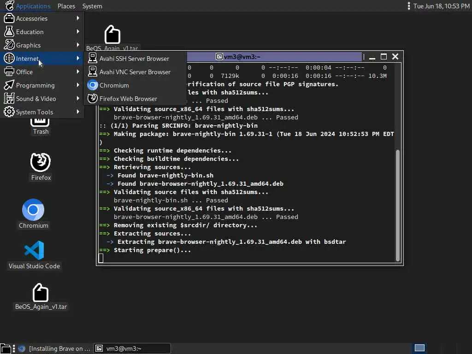The height and width of the screenshot is (354, 472).
Task: Click show desktop icon in bottom panel
Action: pyautogui.click(x=6, y=348)
